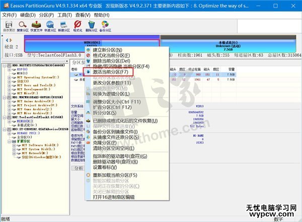The height and width of the screenshot is (222, 302).
Task: Launch the 恢复文件 file recovery tool
Action: pyautogui.click(x=36, y=26)
